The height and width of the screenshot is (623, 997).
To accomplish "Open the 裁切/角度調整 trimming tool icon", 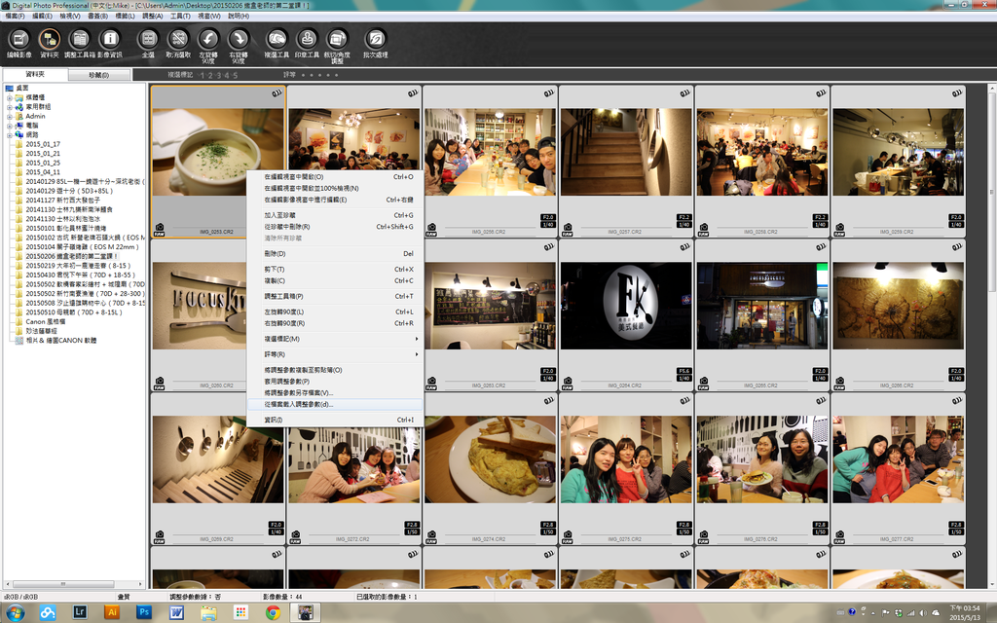I will click(337, 41).
